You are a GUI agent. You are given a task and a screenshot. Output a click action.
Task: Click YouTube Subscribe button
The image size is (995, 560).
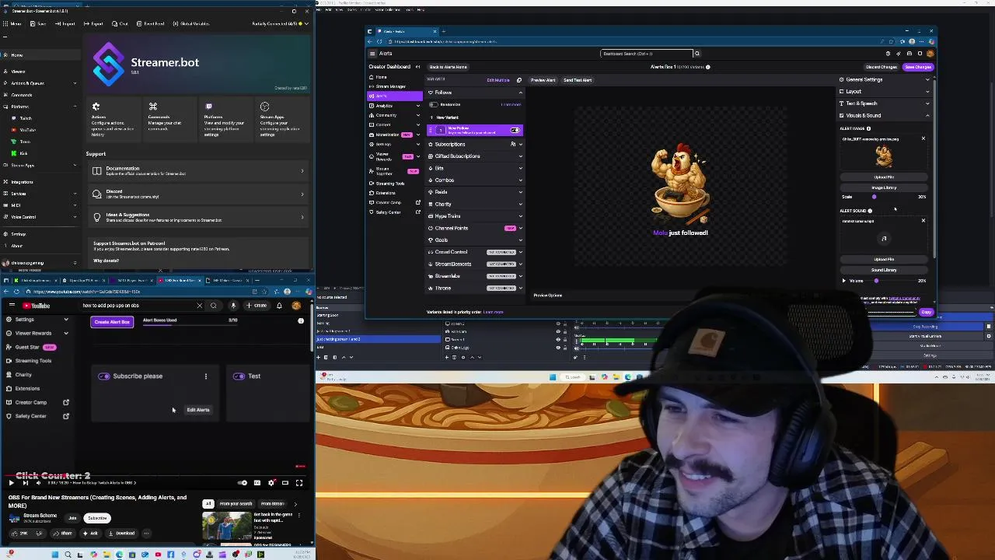coord(97,518)
